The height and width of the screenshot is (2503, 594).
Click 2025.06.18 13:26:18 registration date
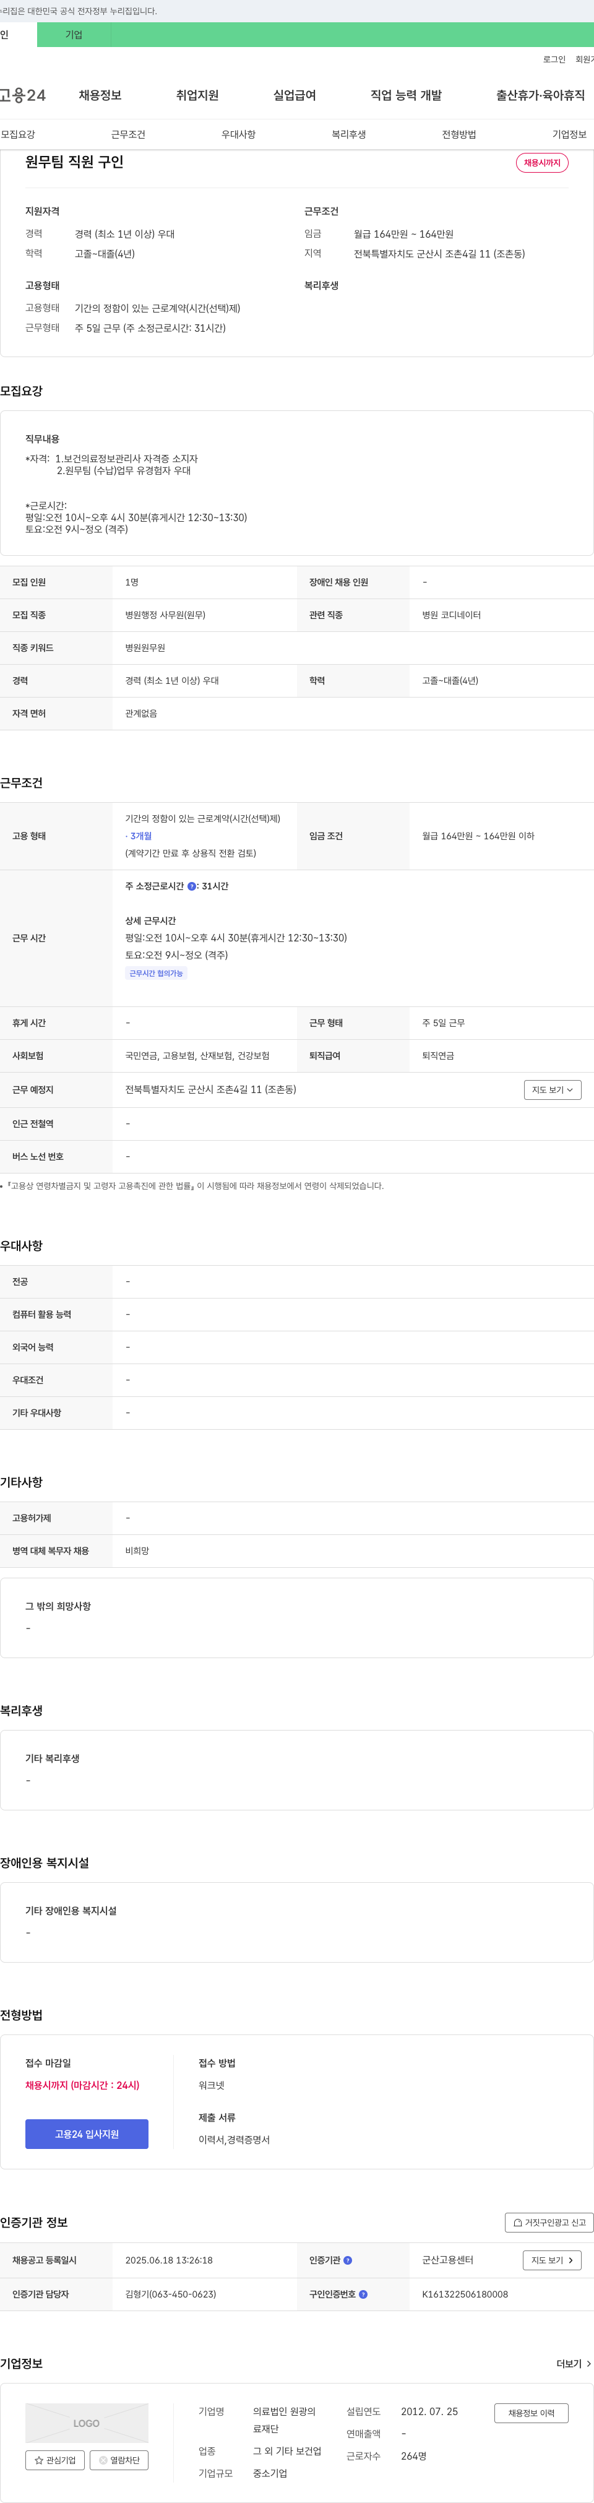[x=169, y=2260]
